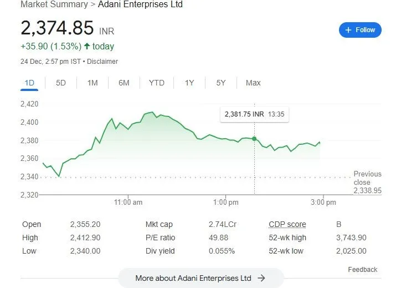The height and width of the screenshot is (288, 406).
Task: Select the 6M chart range
Action: pos(124,83)
